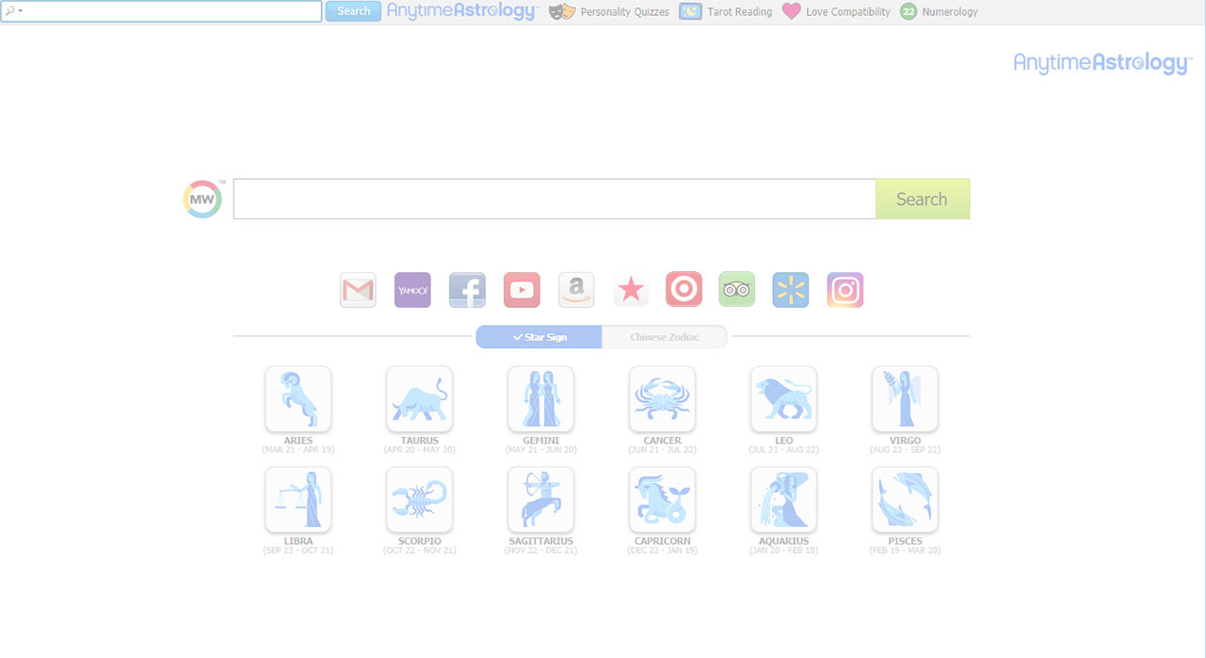Open the Target bullseye icon
Viewport: 1206px width, 658px height.
[x=683, y=290]
